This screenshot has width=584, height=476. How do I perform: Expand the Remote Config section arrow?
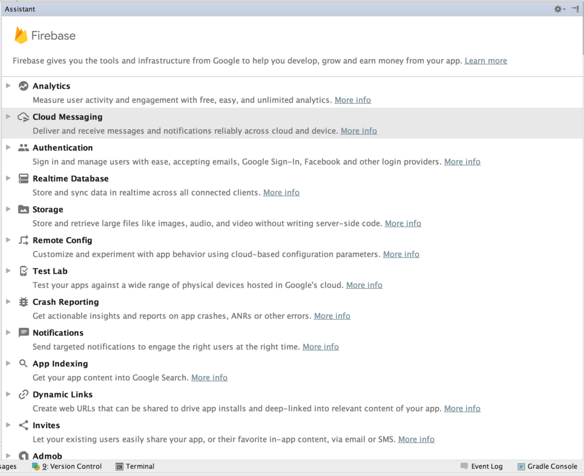coord(8,240)
